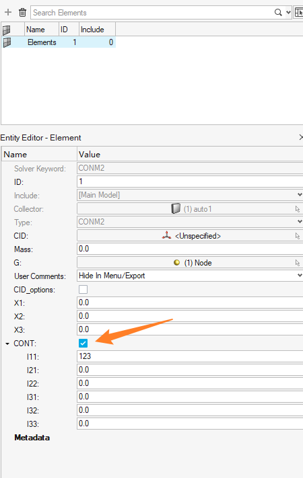Open the User Comments dropdown
The width and height of the screenshot is (303, 478).
(190, 276)
